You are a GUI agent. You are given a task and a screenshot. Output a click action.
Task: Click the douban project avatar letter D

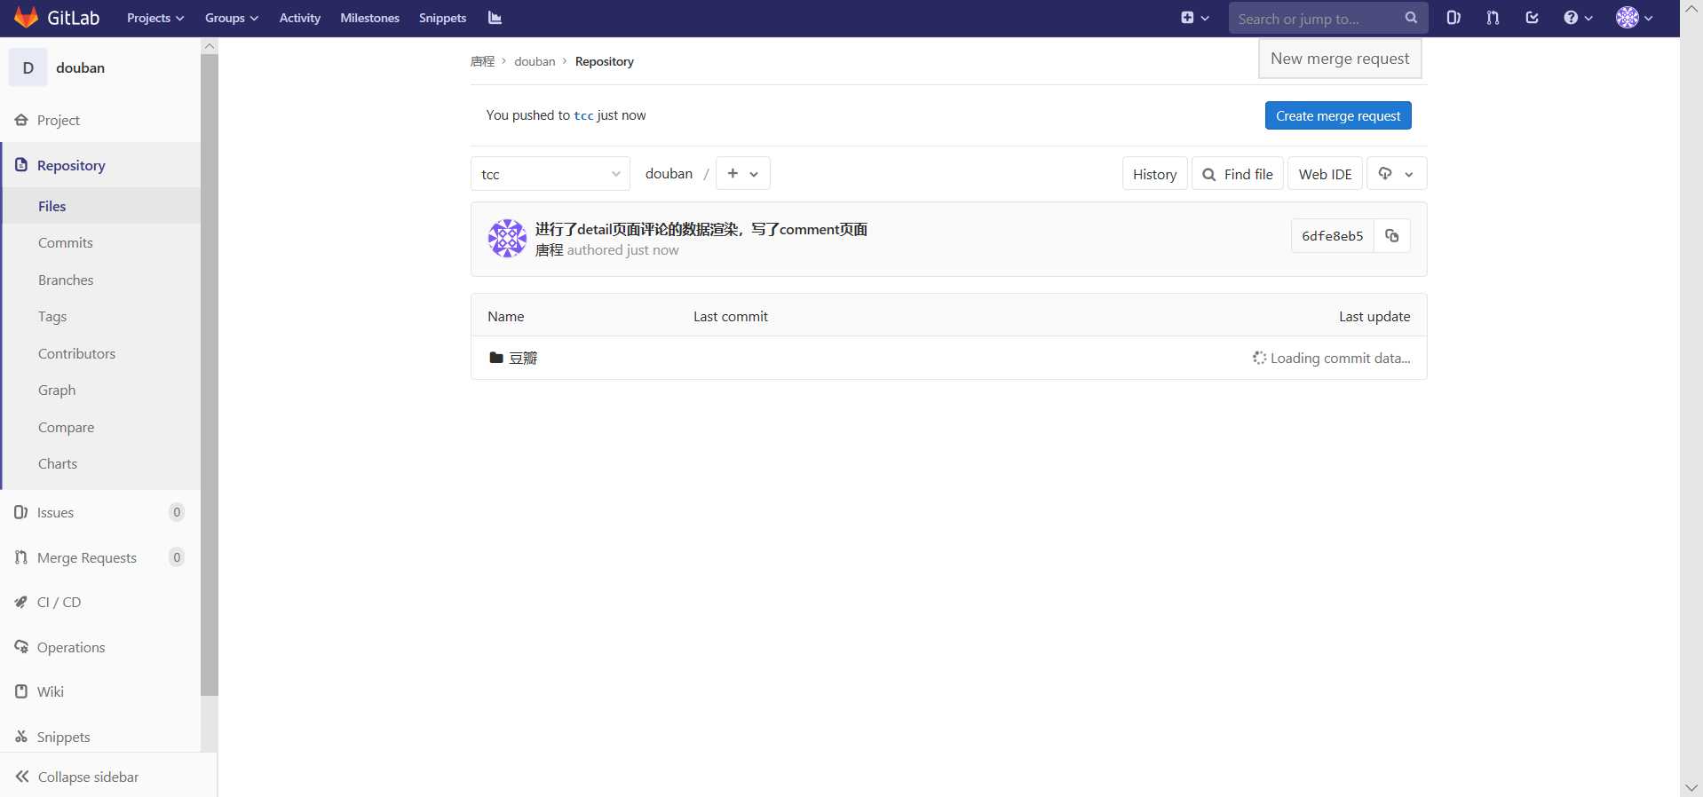28,67
